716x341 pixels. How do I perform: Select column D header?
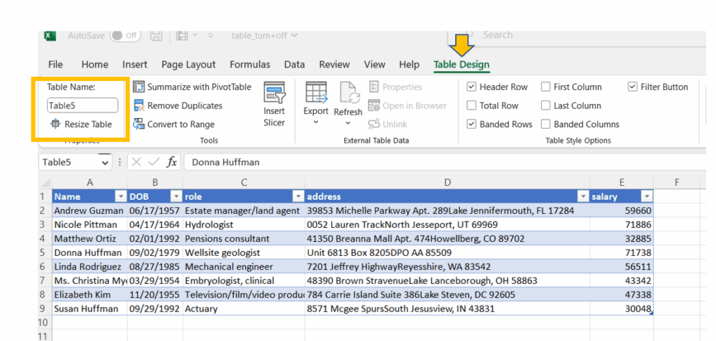coord(447,182)
